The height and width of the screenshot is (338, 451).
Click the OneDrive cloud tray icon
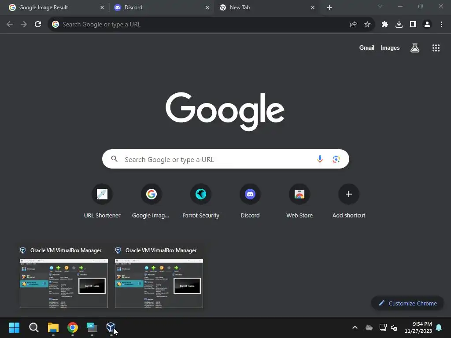(x=369, y=327)
